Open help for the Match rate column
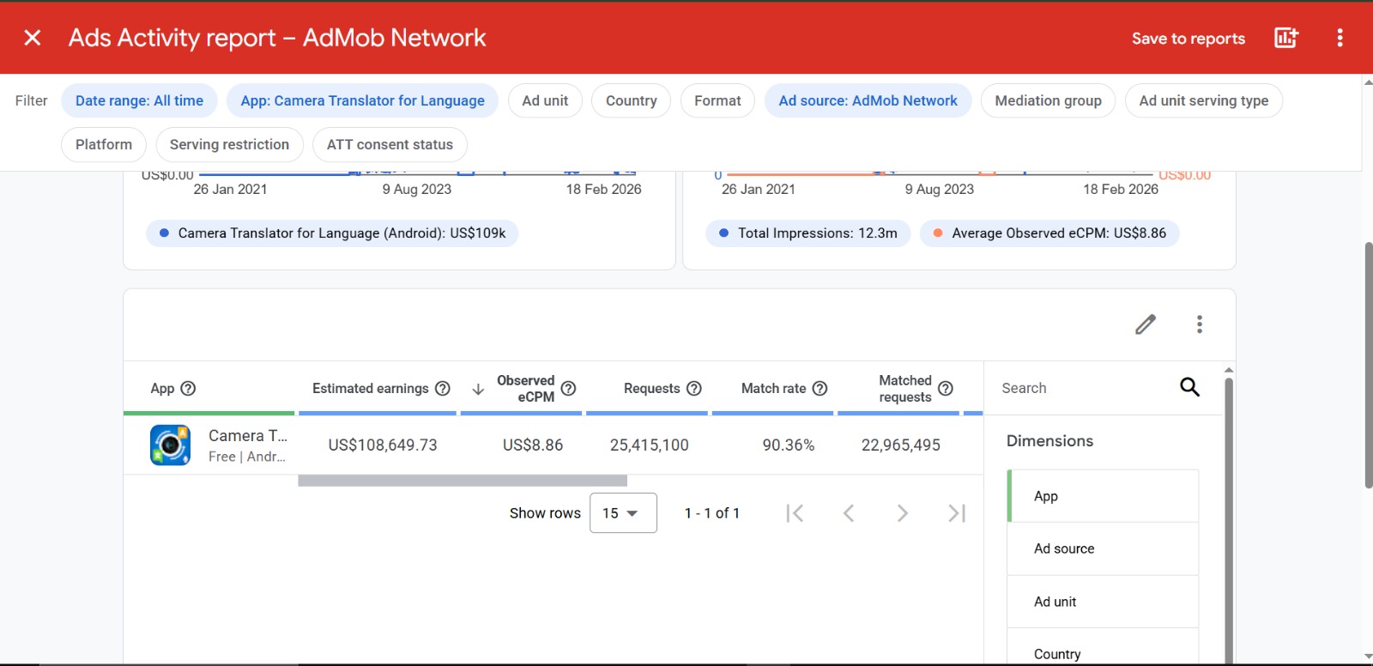The width and height of the screenshot is (1373, 666). click(x=820, y=388)
